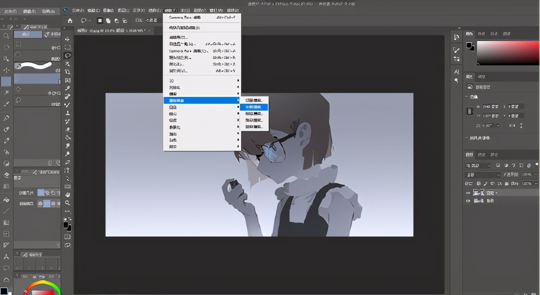Screen dimensions: 540x295
Task: Toggle the width-height link in Properties panel
Action: click(x=470, y=111)
